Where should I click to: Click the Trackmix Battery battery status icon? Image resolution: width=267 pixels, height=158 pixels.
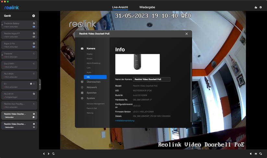pos(34,27)
